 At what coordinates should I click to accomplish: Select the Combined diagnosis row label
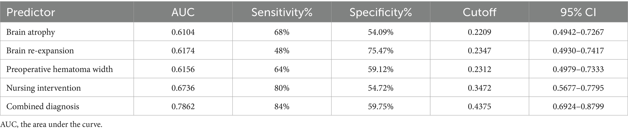tap(43, 106)
